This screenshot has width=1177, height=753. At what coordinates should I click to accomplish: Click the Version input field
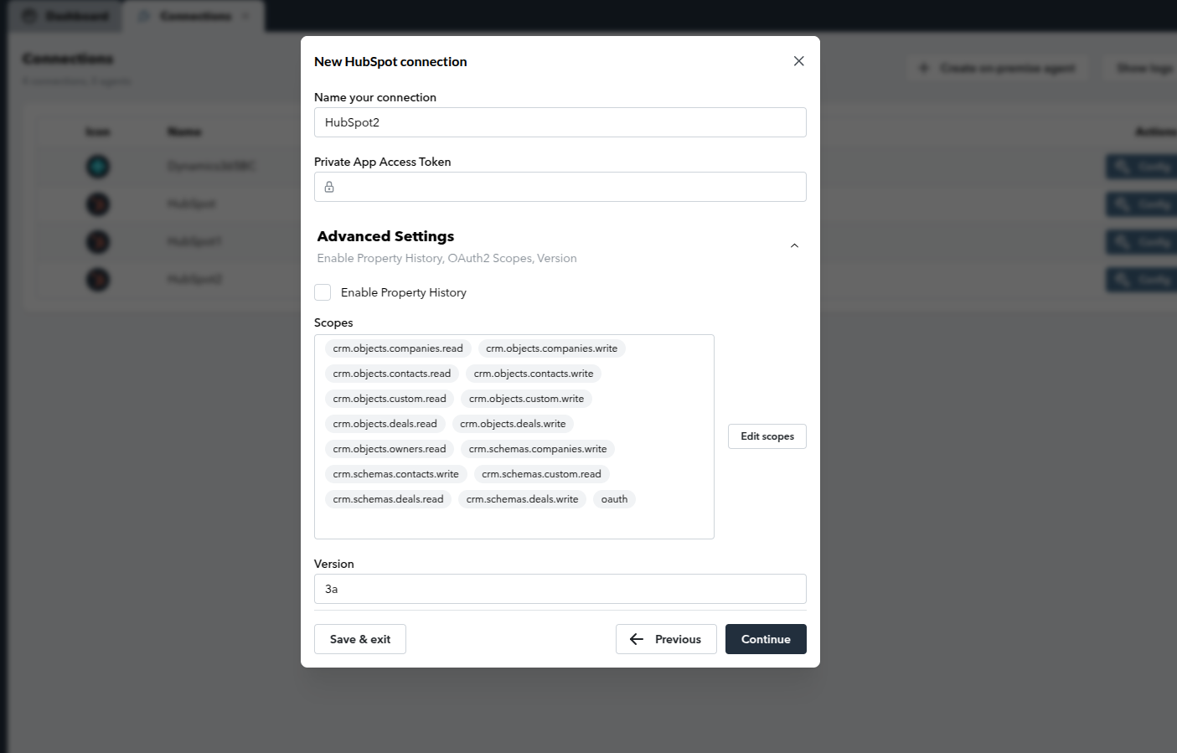[x=560, y=589]
